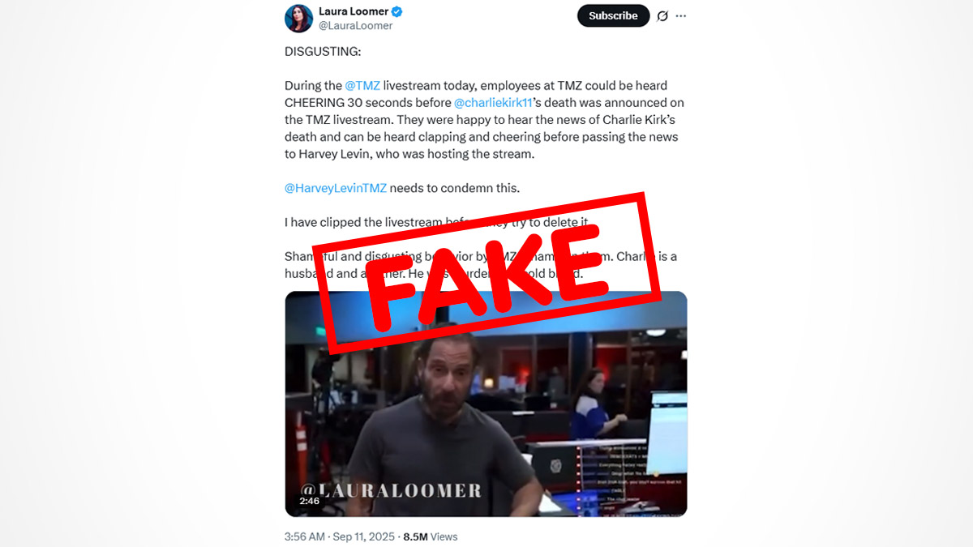Open the @HarveyLevinTMZ mention link
The image size is (973, 547).
(336, 188)
